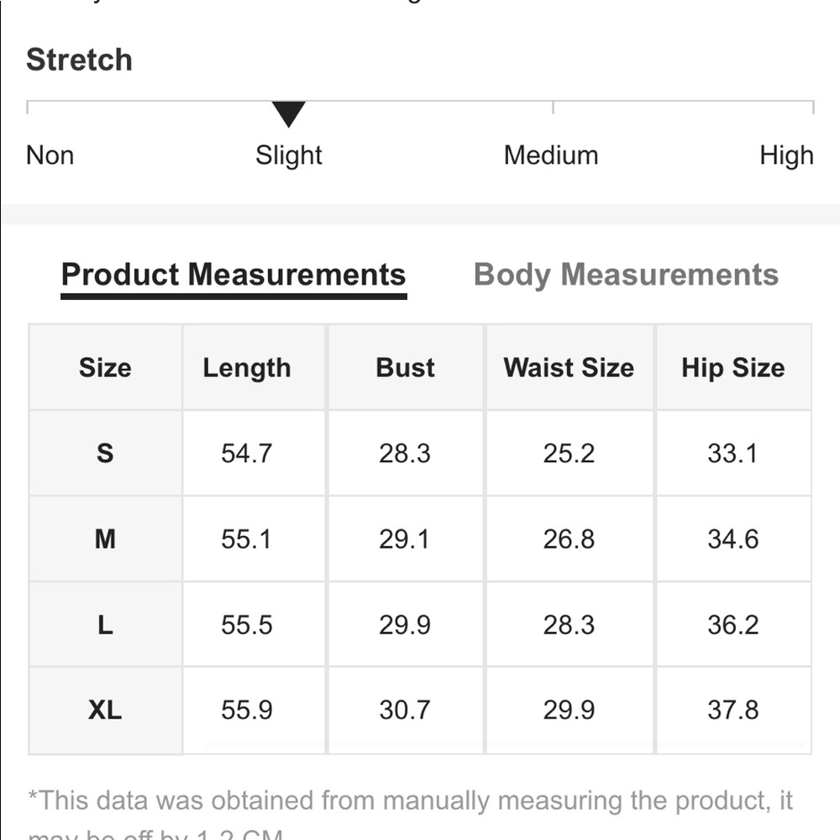Screen dimensions: 840x840
Task: Select the S size row label
Action: point(105,454)
